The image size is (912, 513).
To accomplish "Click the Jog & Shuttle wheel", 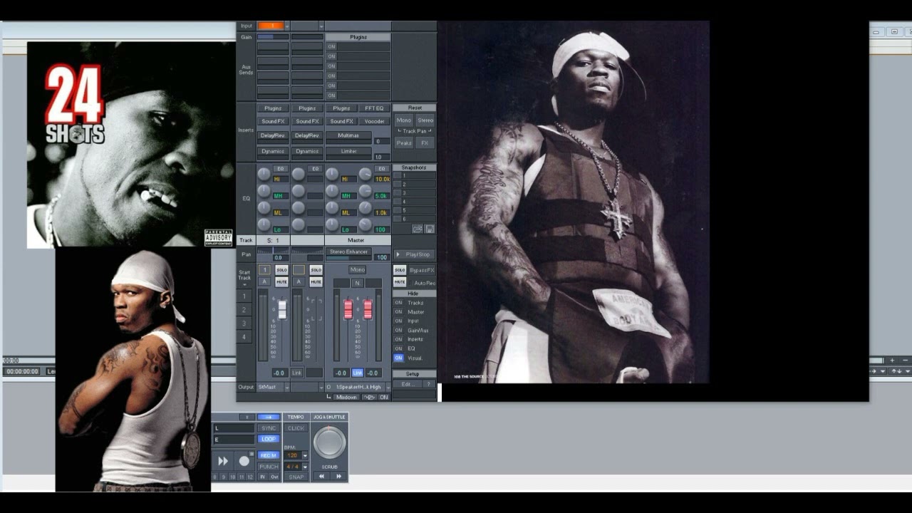I will coord(329,442).
